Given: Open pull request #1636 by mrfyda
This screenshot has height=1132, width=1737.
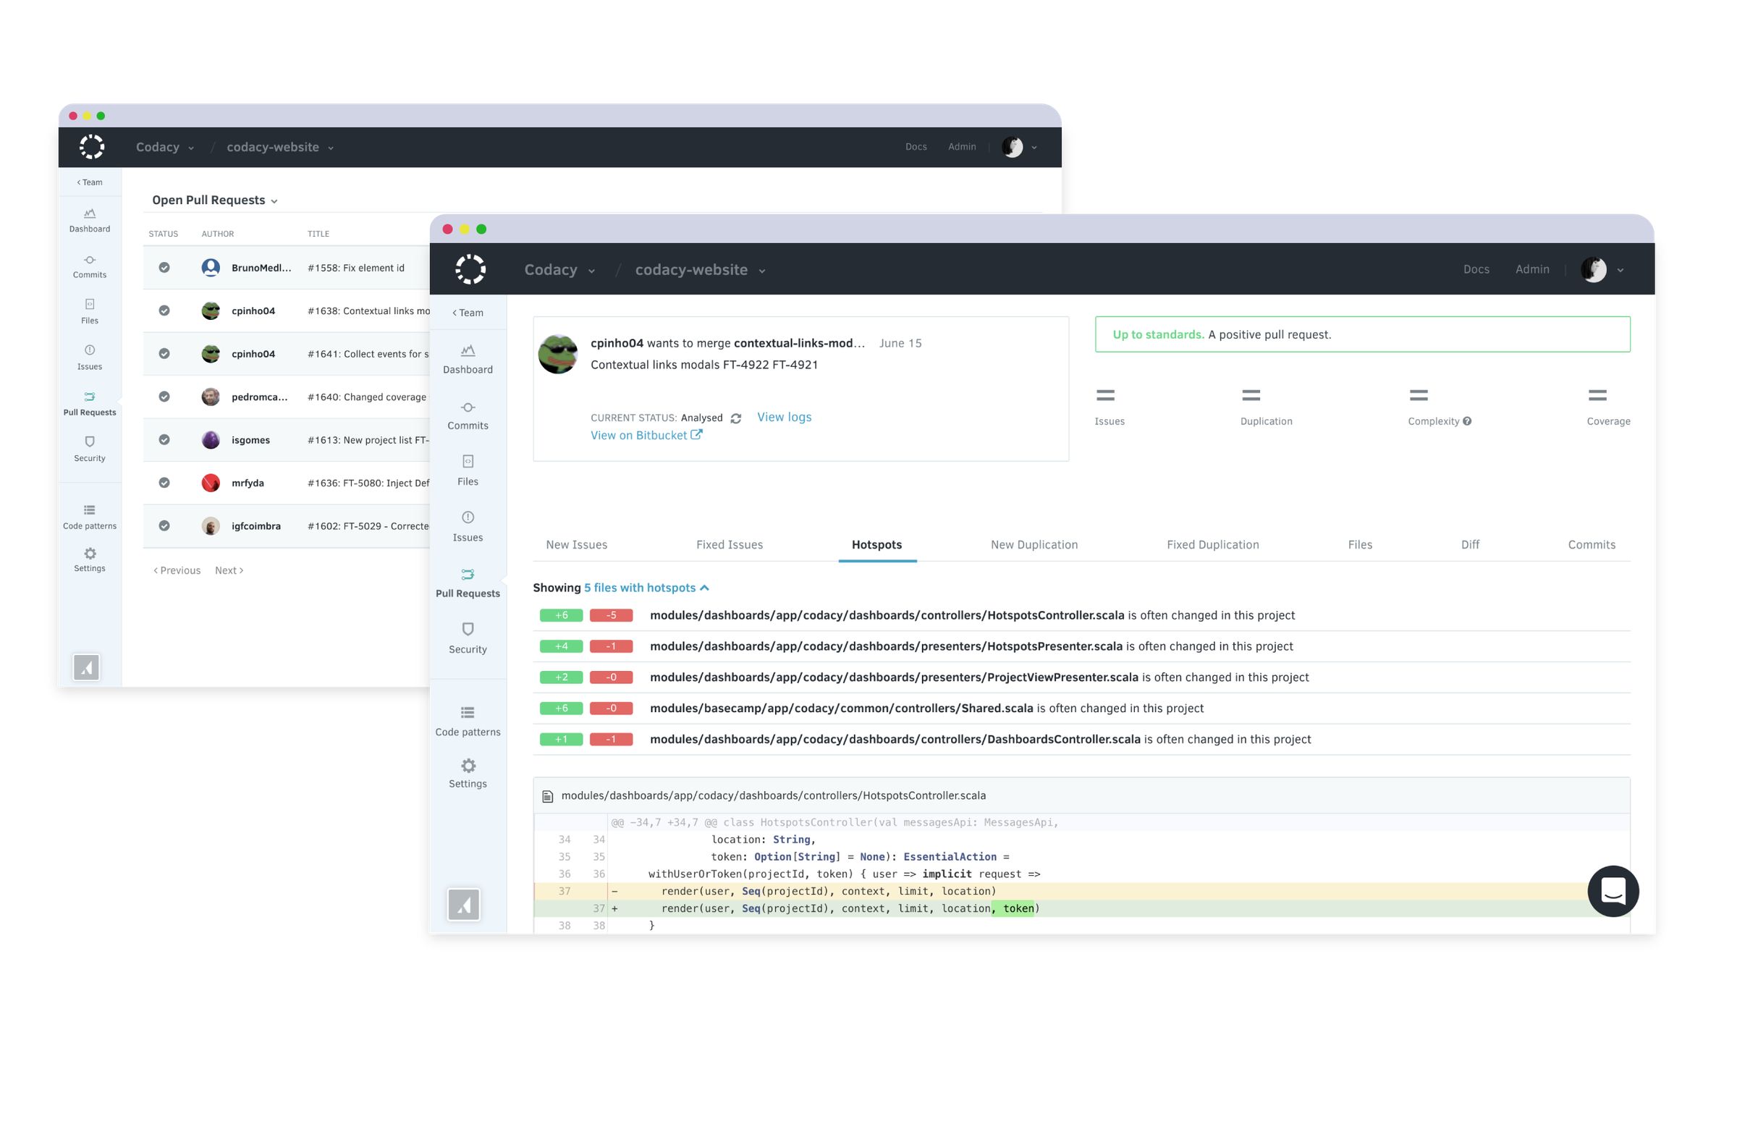Looking at the screenshot, I should pyautogui.click(x=368, y=483).
